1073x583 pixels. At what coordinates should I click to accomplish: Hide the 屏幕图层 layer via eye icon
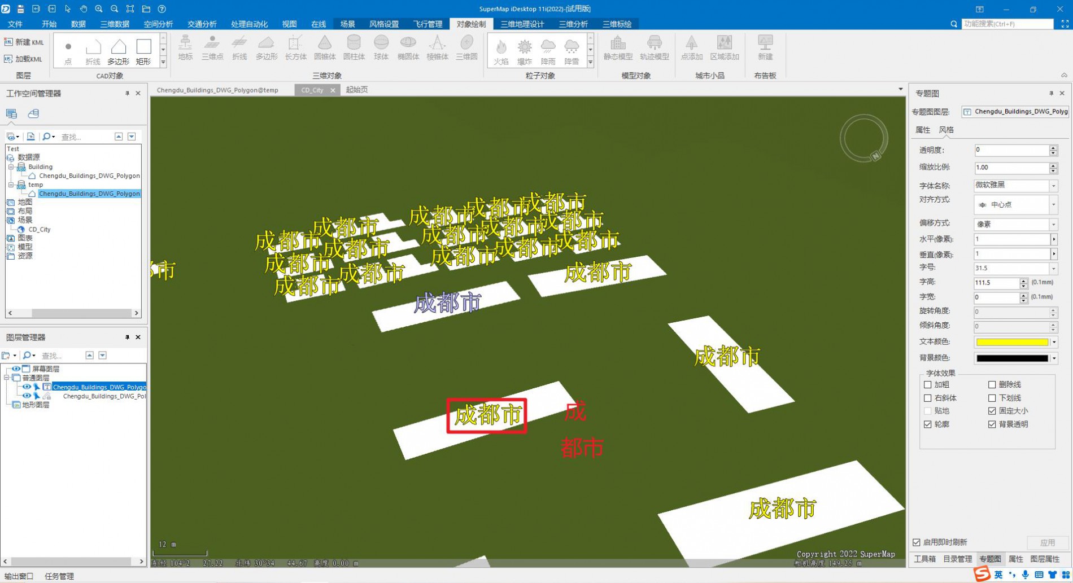pos(16,369)
